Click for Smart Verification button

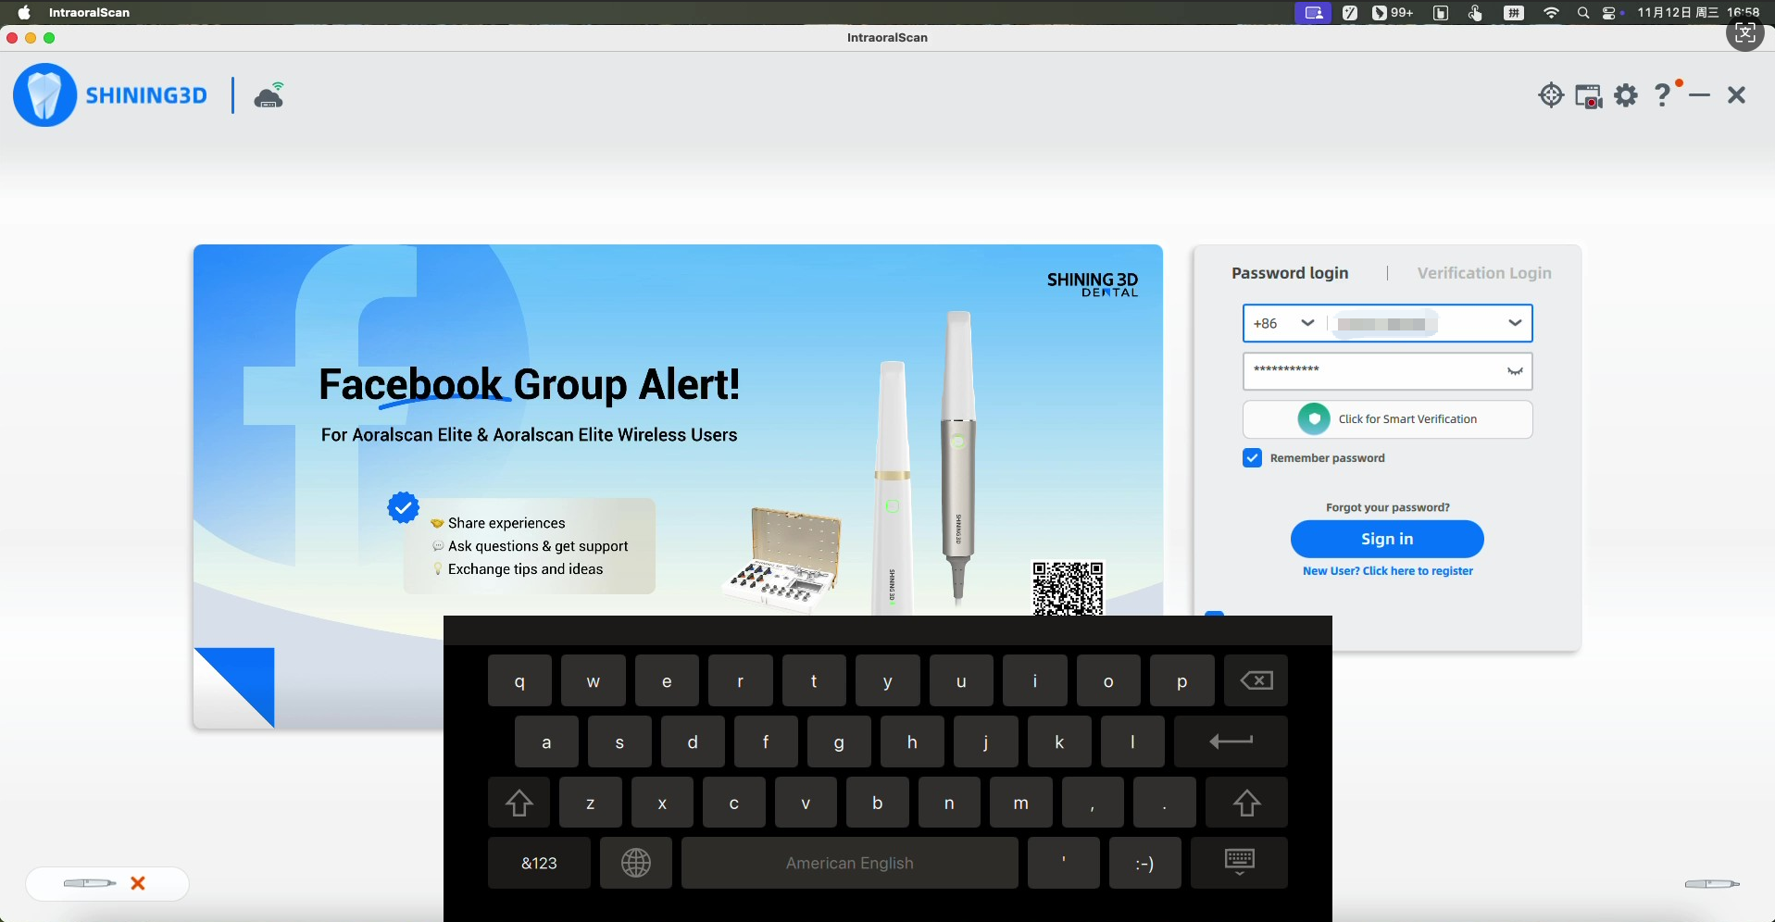tap(1388, 419)
